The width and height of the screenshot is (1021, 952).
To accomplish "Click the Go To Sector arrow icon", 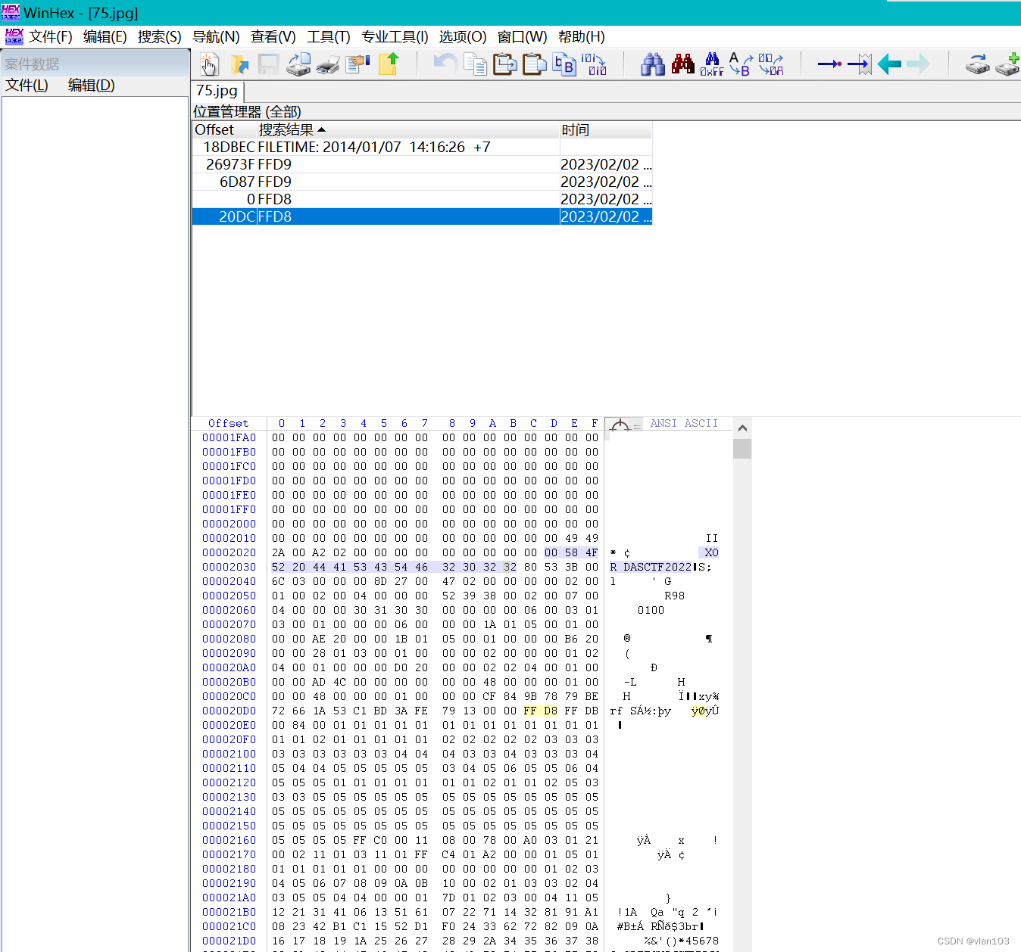I will 860,64.
